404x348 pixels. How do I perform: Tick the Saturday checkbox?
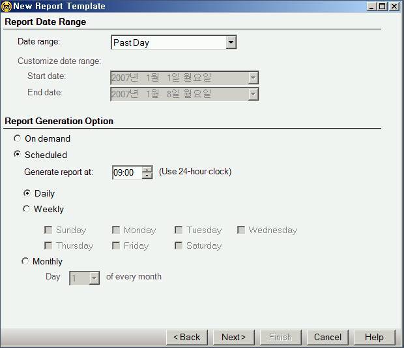coord(179,245)
